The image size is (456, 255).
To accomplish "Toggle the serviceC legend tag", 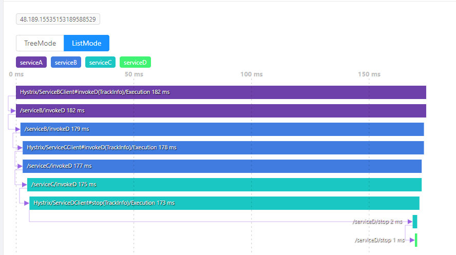I will [100, 63].
